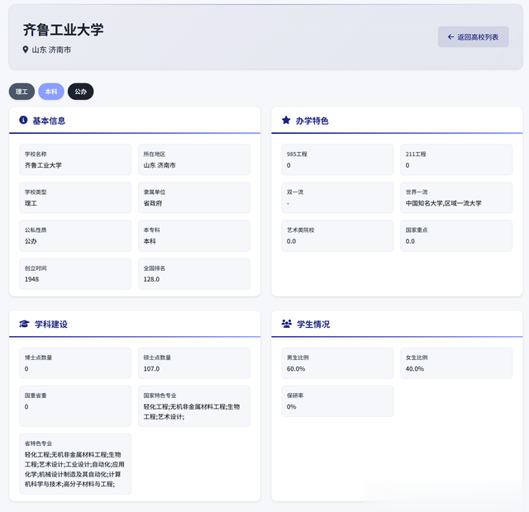Click the 国家重点 field card

coord(456,235)
